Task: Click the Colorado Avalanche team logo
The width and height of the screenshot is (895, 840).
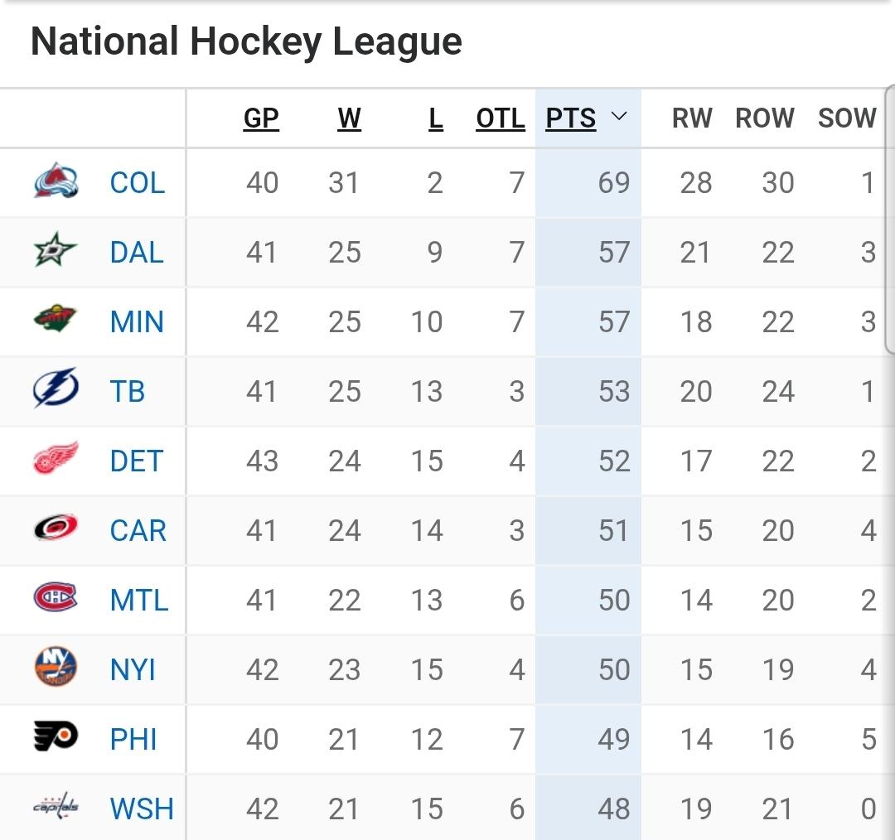Action: tap(56, 182)
